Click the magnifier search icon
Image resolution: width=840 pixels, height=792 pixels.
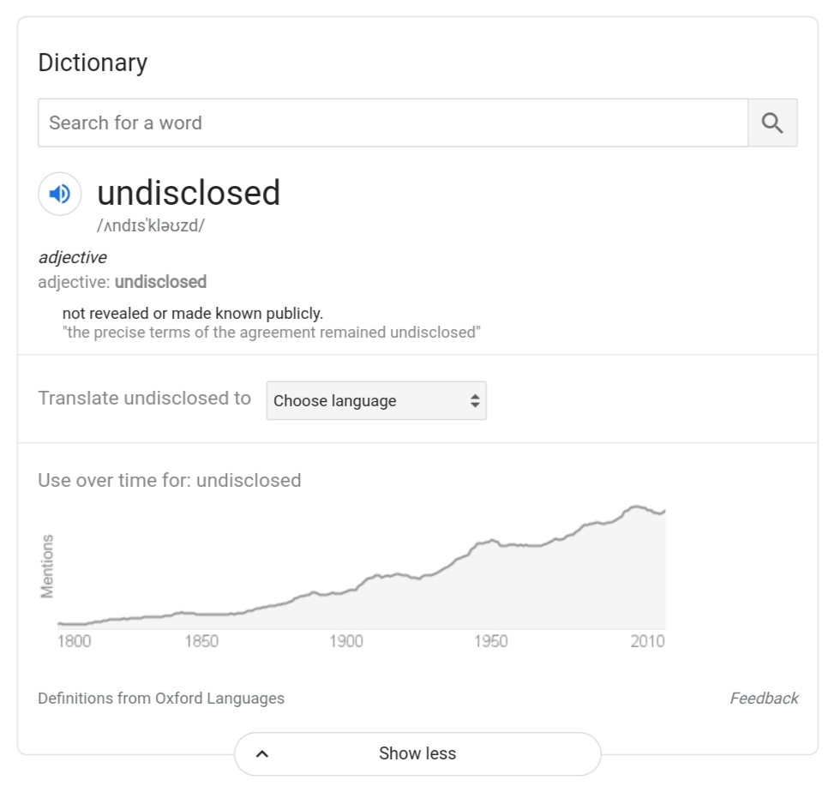(771, 123)
